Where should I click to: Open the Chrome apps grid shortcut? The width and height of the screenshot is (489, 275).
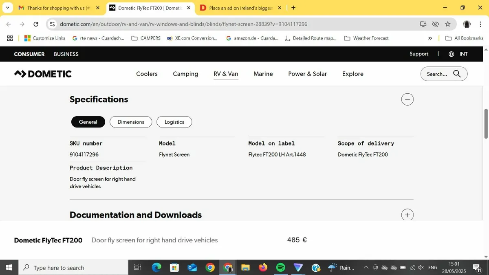click(x=10, y=38)
